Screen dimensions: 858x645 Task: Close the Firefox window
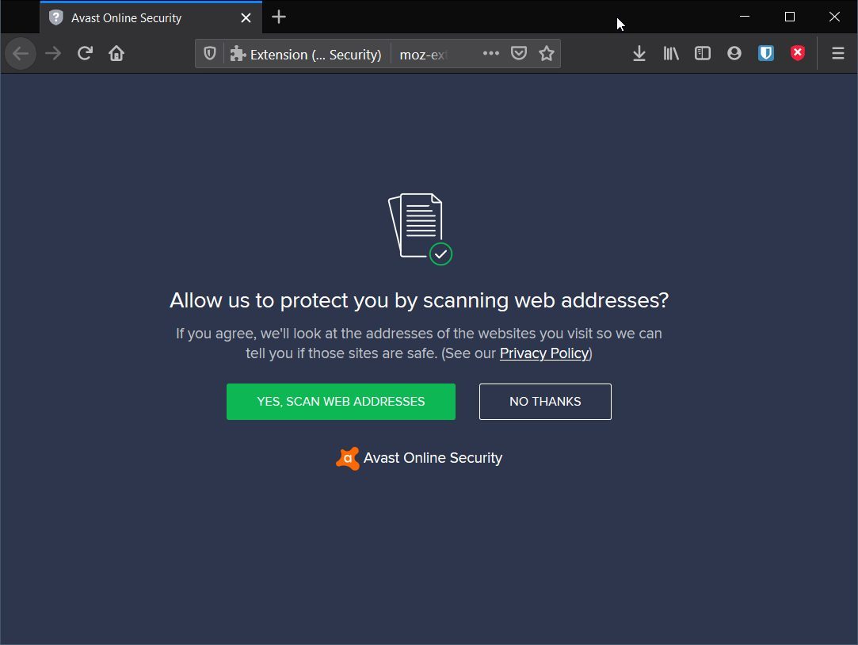point(834,17)
